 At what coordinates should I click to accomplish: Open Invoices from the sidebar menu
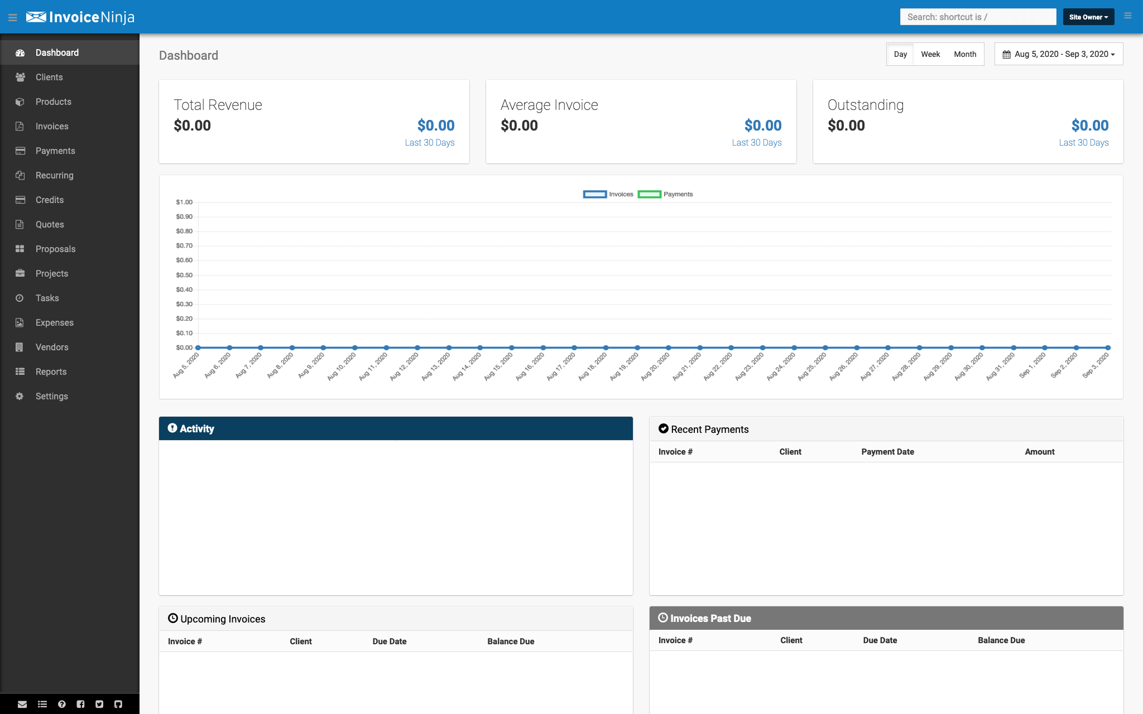click(52, 126)
